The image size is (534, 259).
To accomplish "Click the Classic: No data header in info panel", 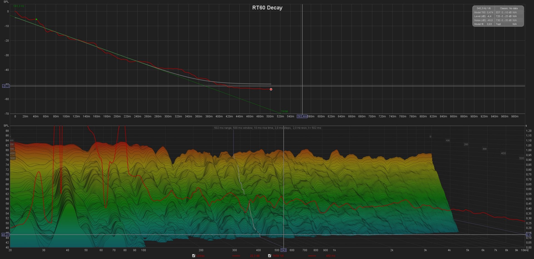I will pos(509,8).
